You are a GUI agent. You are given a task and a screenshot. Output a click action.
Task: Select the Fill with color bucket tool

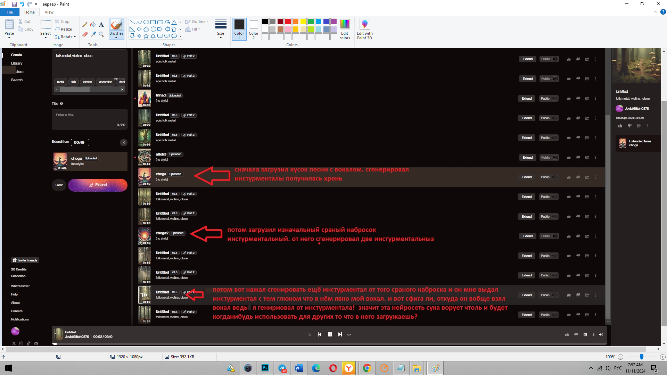point(93,25)
